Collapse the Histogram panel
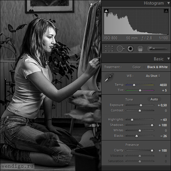Screen dimensions: 171x171 point(169,3)
